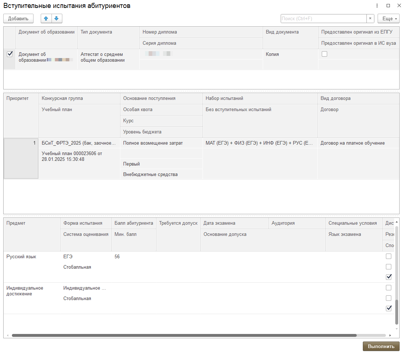Click the move up arrow icon
The height and width of the screenshot is (352, 405).
pyautogui.click(x=46, y=18)
